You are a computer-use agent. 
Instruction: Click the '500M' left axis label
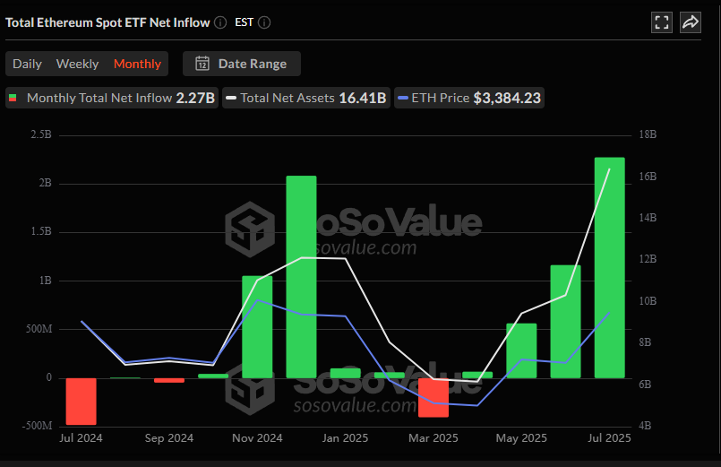coord(39,329)
